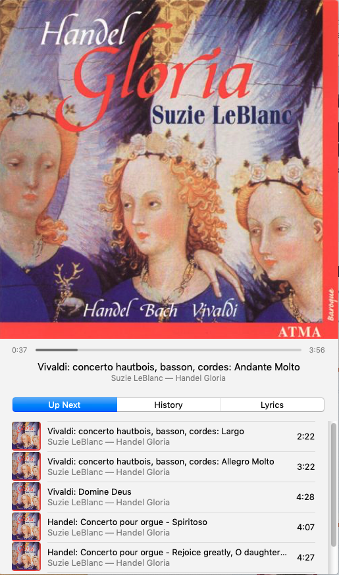Select the Vivaldi concerto Largo track title
The height and width of the screenshot is (575, 339).
tap(145, 432)
